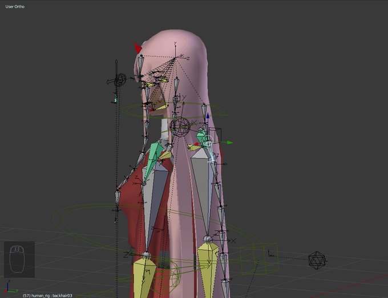Select the icosphere wireframe empty at right
The image size is (388, 298).
(317, 260)
